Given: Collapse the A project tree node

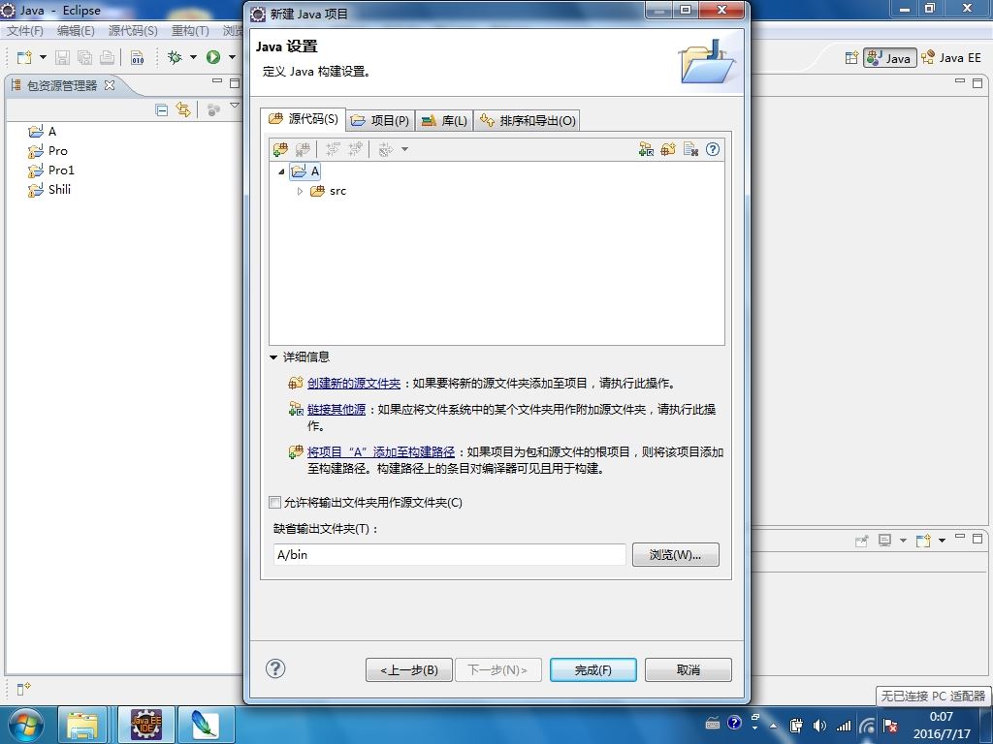Looking at the screenshot, I should click(281, 171).
